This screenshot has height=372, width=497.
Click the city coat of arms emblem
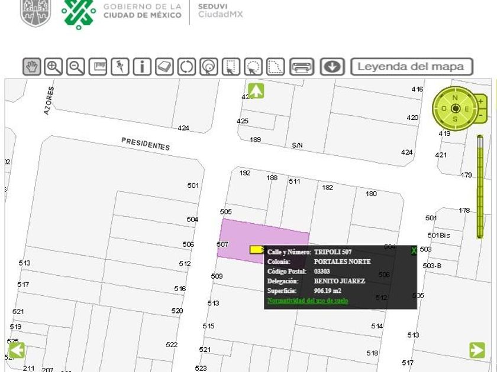coord(35,12)
